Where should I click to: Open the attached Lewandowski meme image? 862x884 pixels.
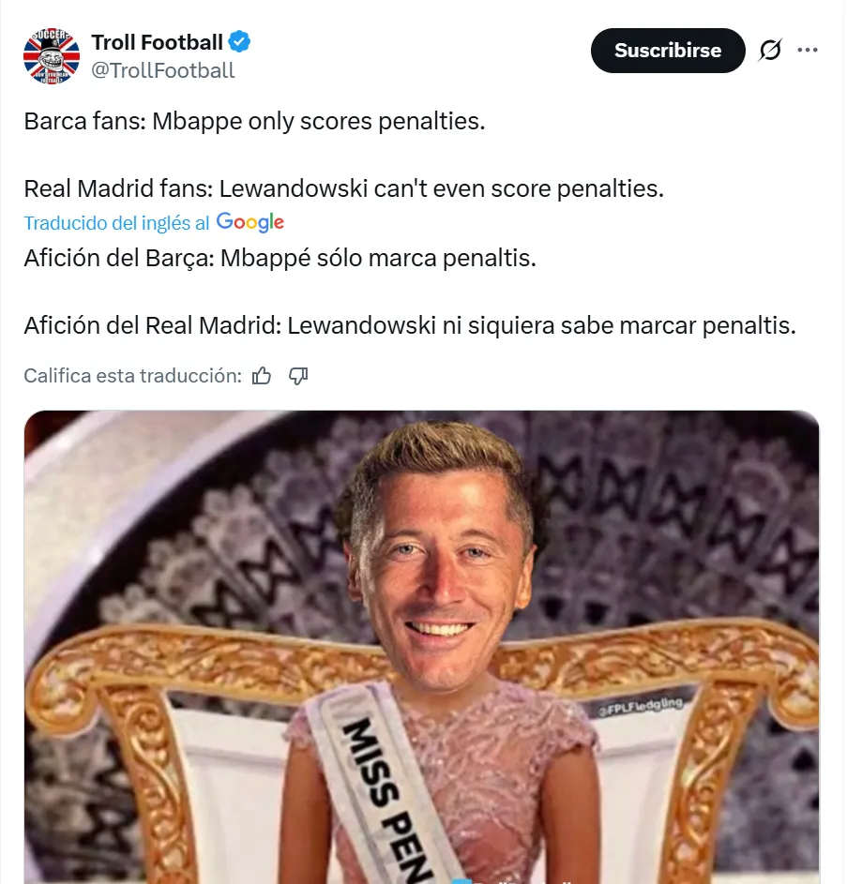(421, 647)
